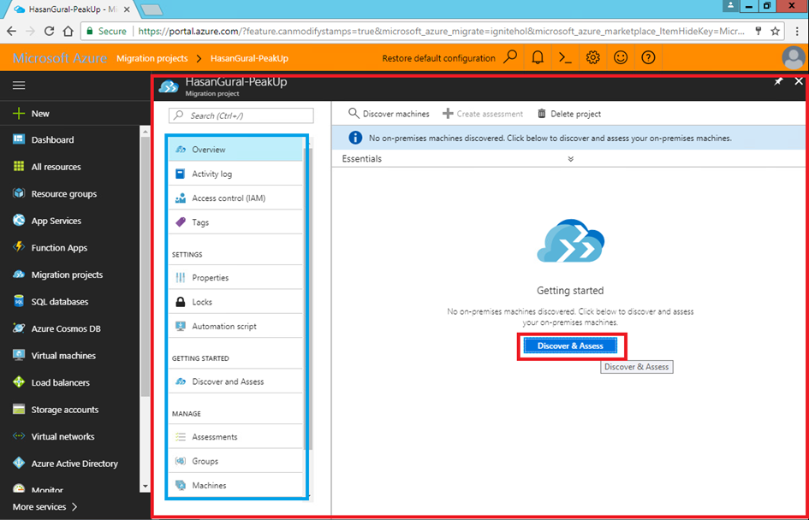Launch Cloud Shell from the top bar

[565, 57]
